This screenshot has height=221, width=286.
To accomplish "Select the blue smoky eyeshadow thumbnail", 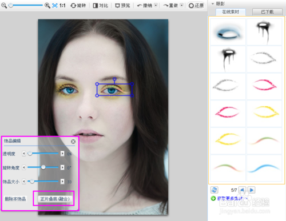I will [228, 32].
